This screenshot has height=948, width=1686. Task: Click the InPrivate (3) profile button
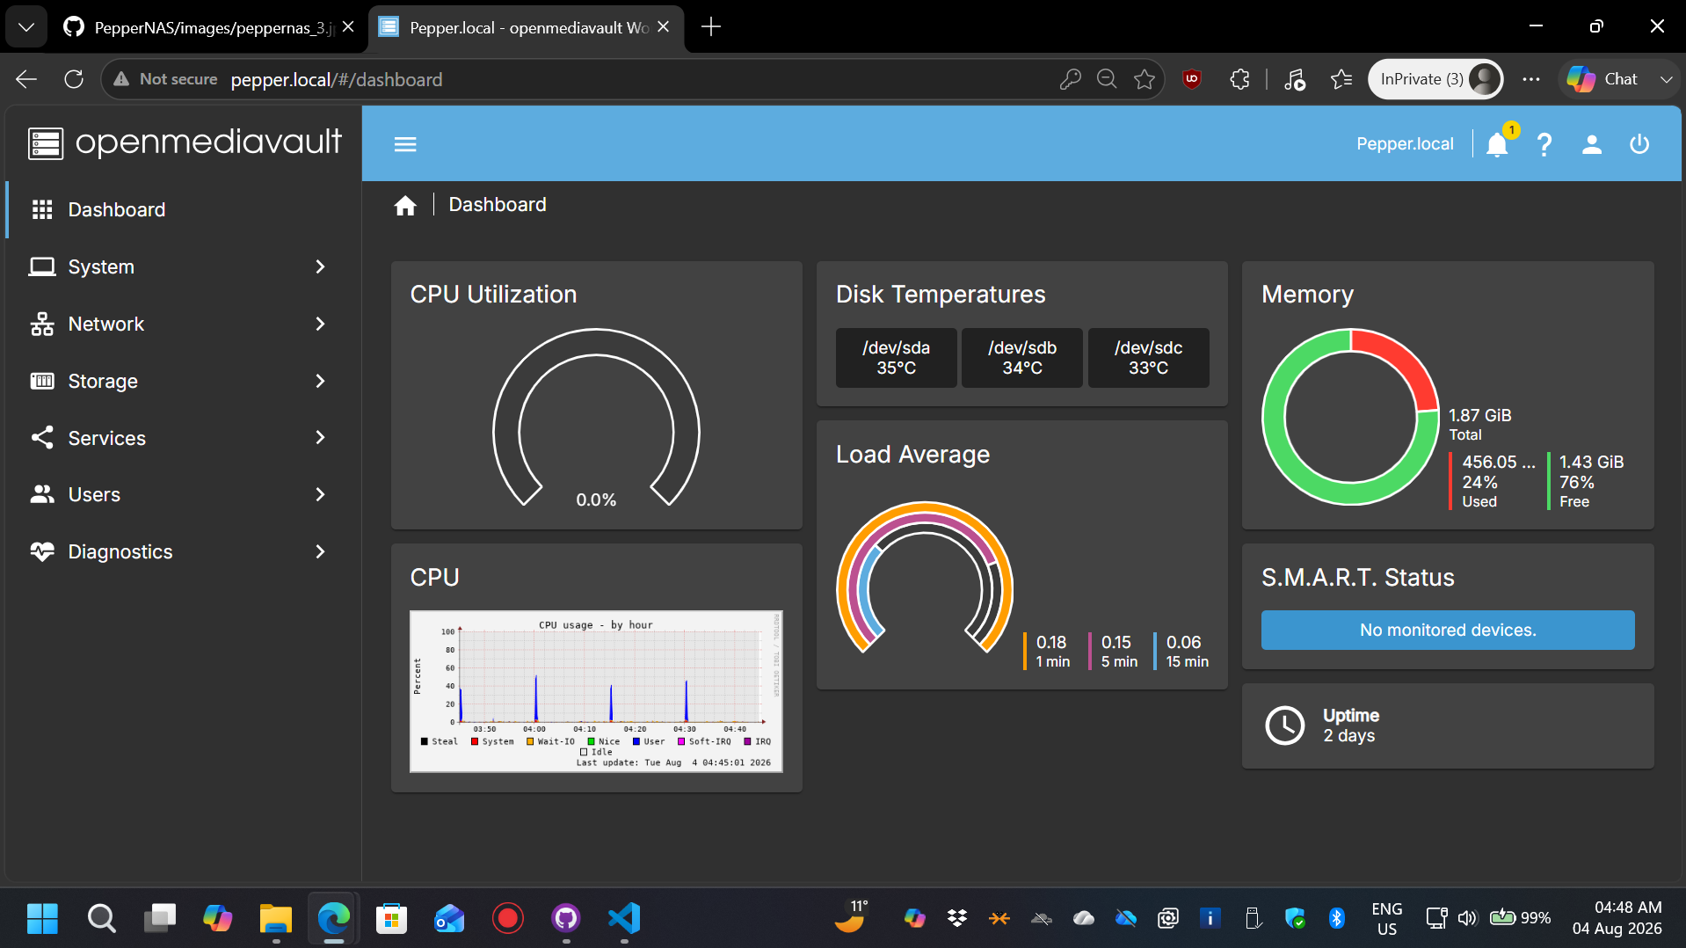pos(1435,79)
